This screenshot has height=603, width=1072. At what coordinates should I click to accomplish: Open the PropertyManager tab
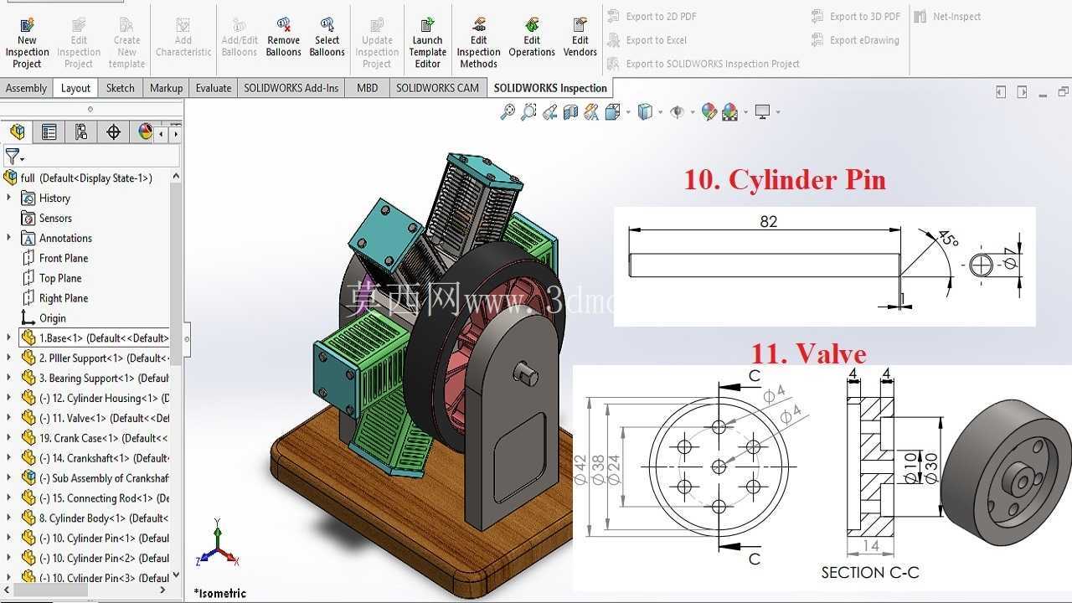[49, 131]
